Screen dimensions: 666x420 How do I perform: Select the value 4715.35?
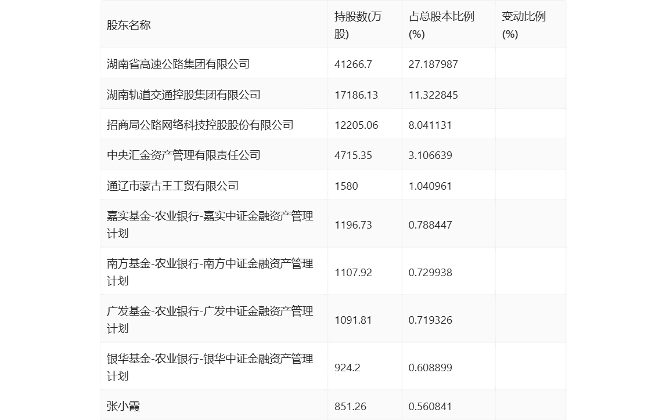(x=353, y=155)
